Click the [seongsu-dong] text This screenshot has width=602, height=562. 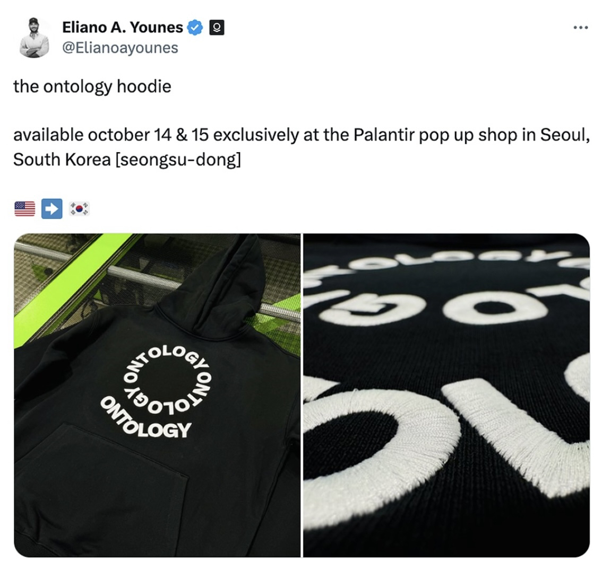pos(178,160)
